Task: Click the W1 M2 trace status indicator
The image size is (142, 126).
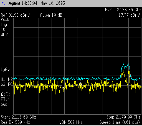Action: click(x=7, y=79)
